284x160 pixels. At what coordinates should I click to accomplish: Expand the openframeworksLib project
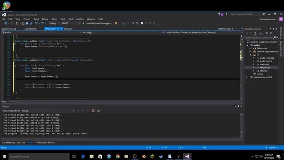247,77
